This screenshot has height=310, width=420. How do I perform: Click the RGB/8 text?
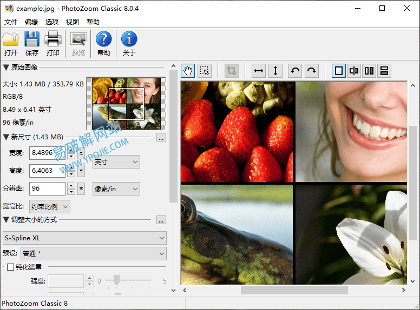(x=13, y=97)
